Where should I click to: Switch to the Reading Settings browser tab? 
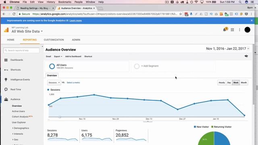point(35,8)
